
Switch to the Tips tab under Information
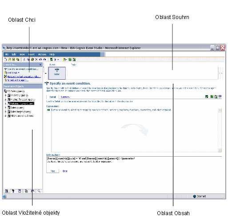click(53, 171)
